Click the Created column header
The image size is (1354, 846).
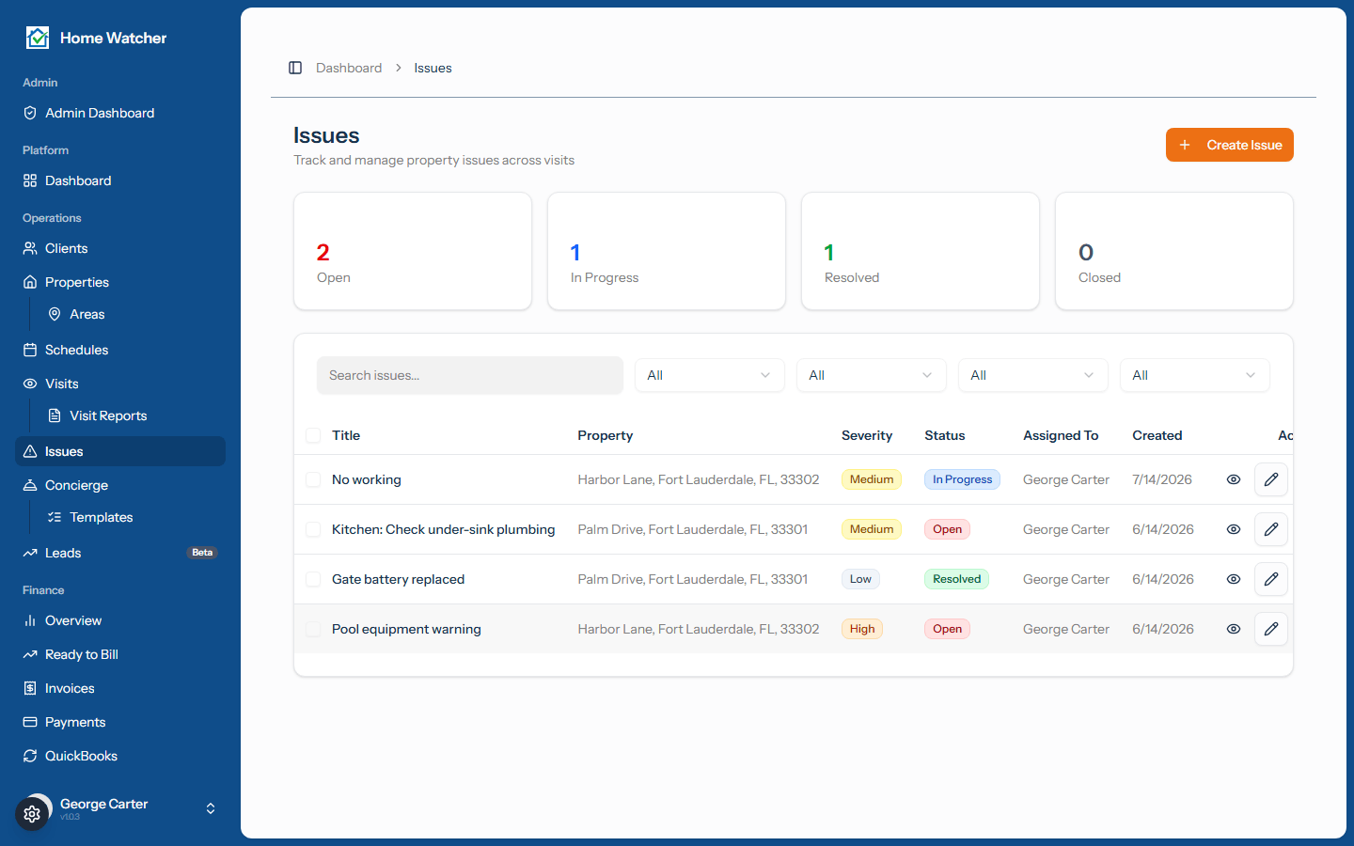(1157, 435)
